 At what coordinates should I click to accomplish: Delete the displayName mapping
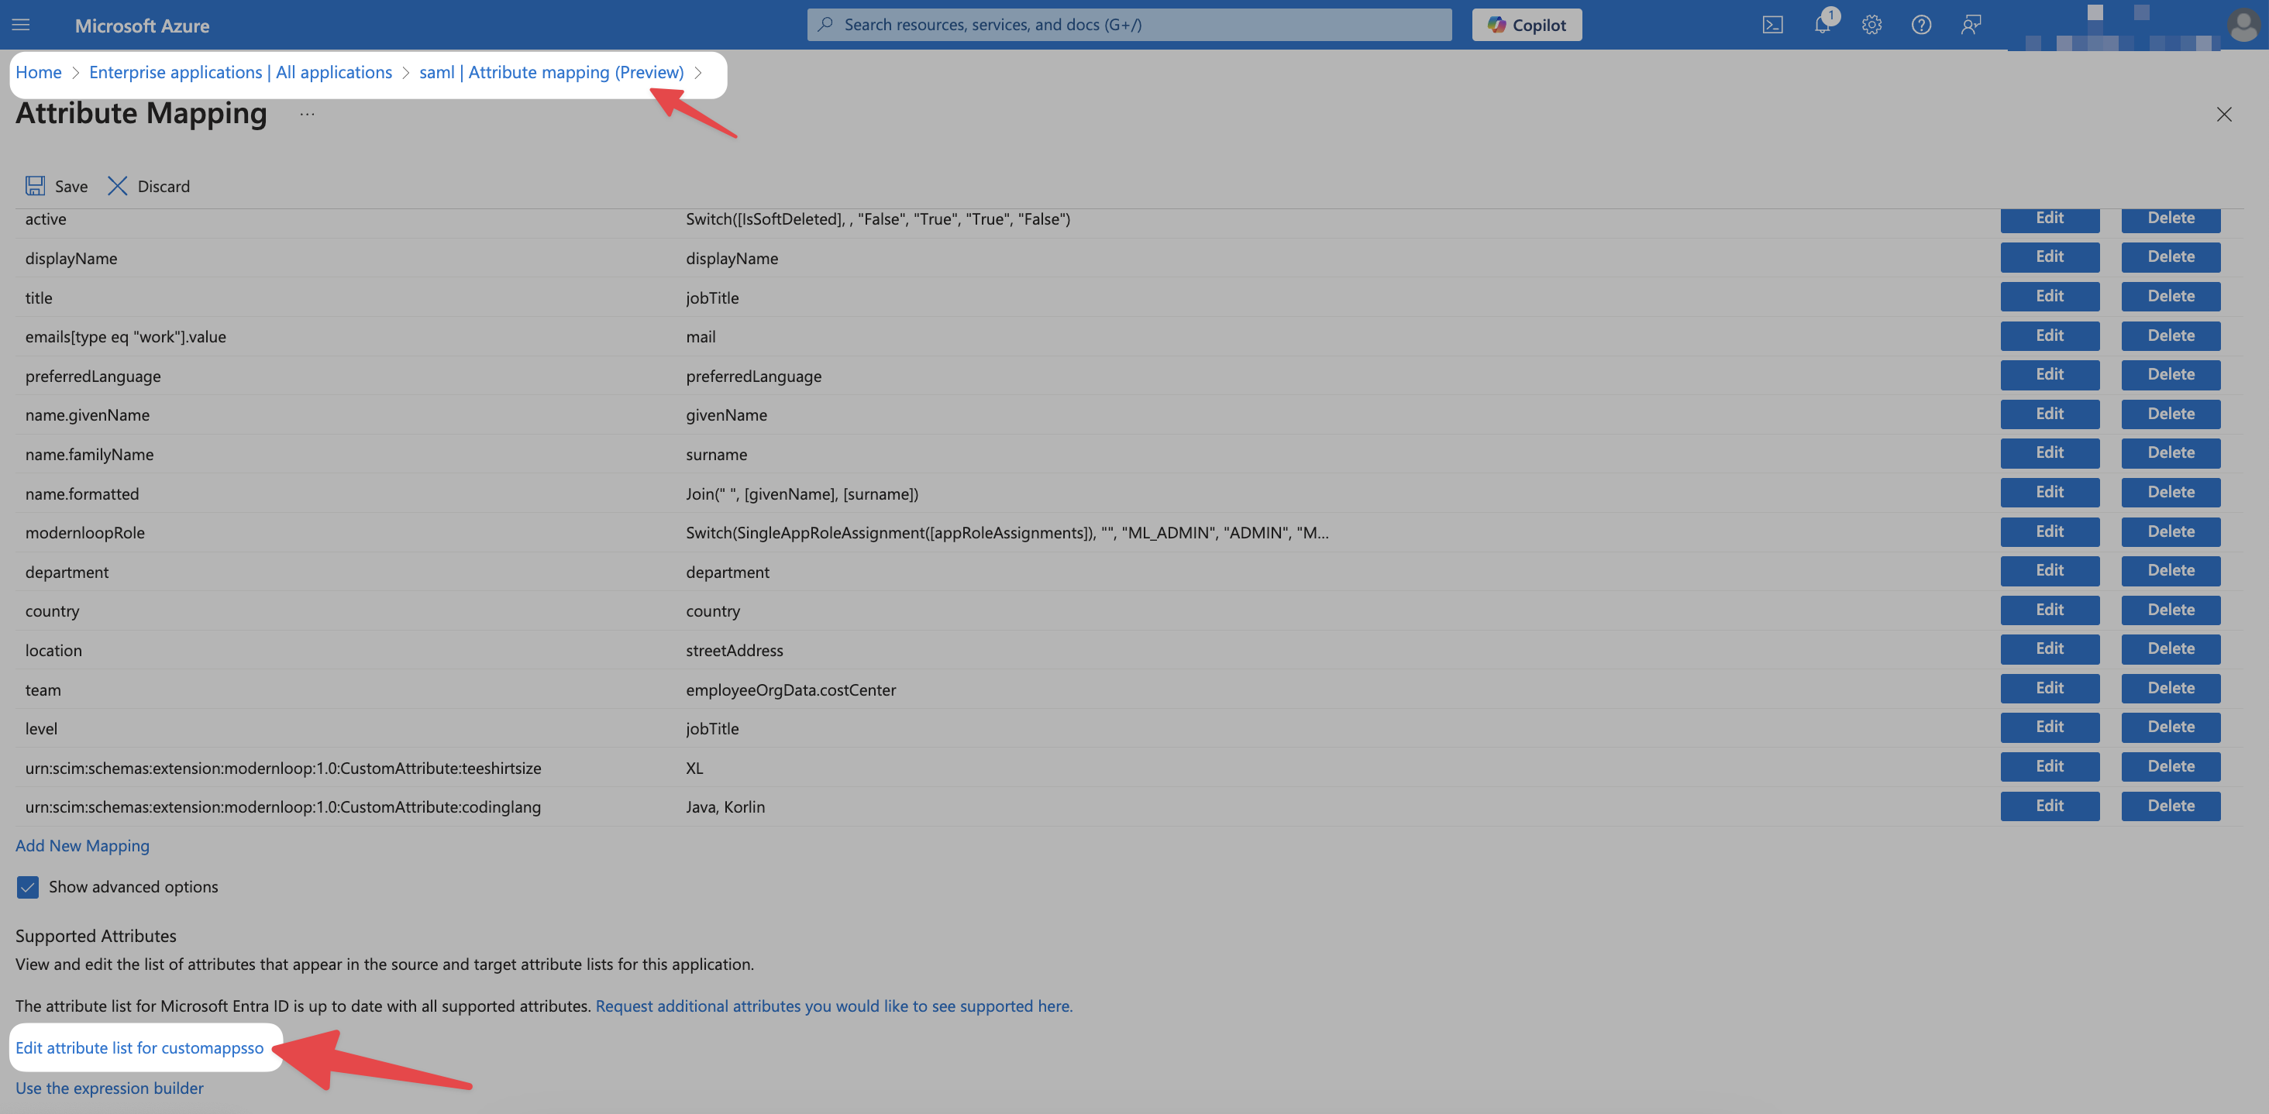click(x=2171, y=257)
